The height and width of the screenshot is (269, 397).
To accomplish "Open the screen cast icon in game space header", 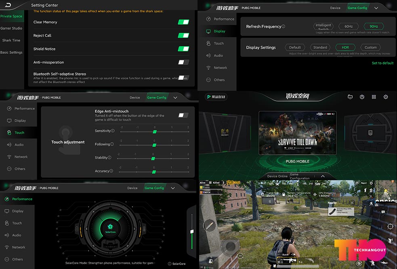I will [350, 97].
